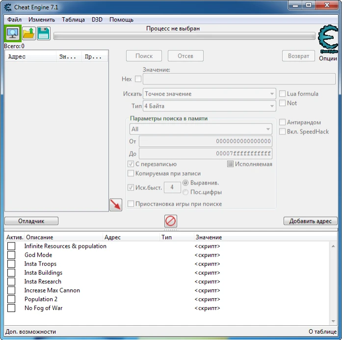Select the Пос.цифры radio button
This screenshot has width=342, height=340.
click(x=185, y=192)
